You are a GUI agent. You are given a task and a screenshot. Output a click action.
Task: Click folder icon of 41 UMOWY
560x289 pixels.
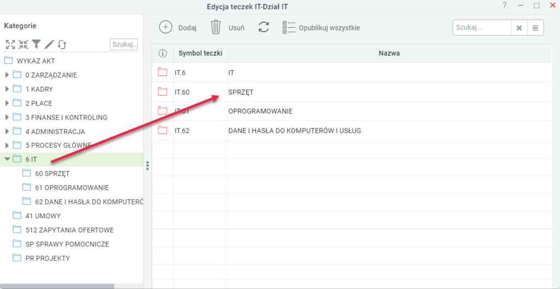(x=17, y=215)
